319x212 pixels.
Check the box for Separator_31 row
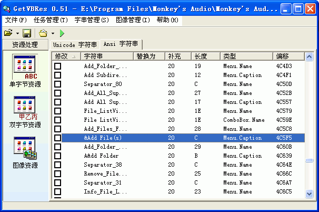click(x=58, y=182)
